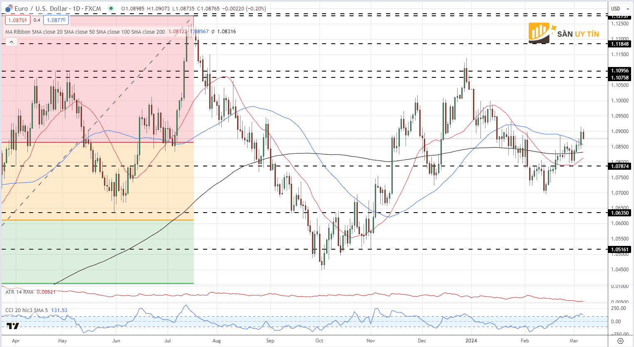The width and height of the screenshot is (634, 347).
Task: Click the 1.11848 price line label
Action: tap(619, 44)
